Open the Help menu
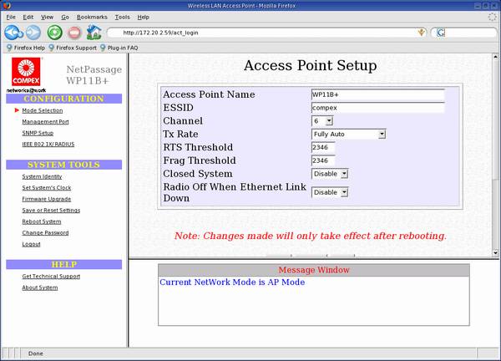This screenshot has height=361, width=501. pos(143,17)
